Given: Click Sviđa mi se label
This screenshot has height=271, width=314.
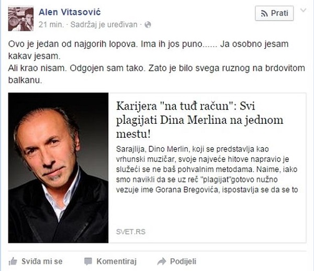Looking at the screenshot, I should click(42, 262).
